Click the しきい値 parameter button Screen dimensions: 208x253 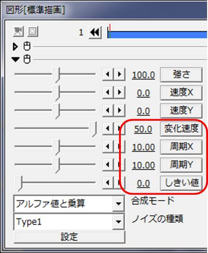[181, 183]
